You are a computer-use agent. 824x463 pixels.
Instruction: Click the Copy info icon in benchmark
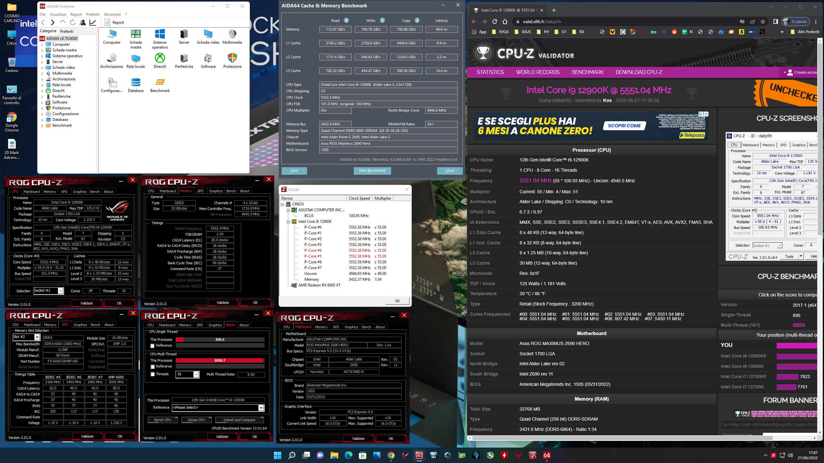(x=417, y=20)
